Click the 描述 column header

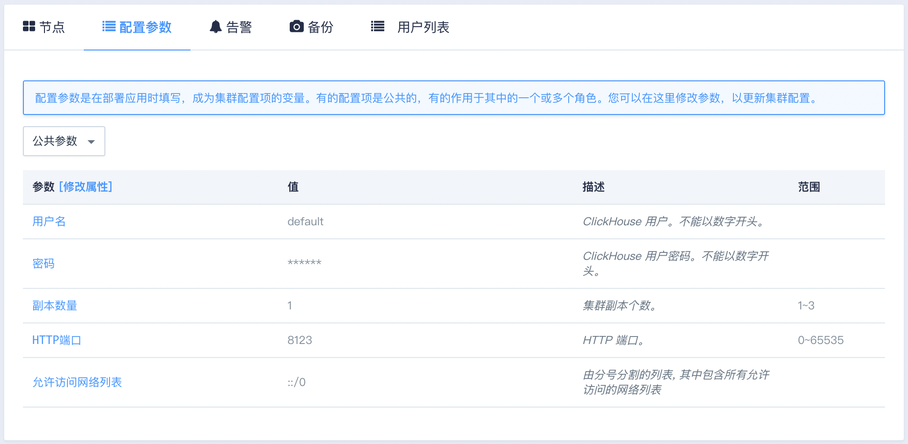point(594,187)
